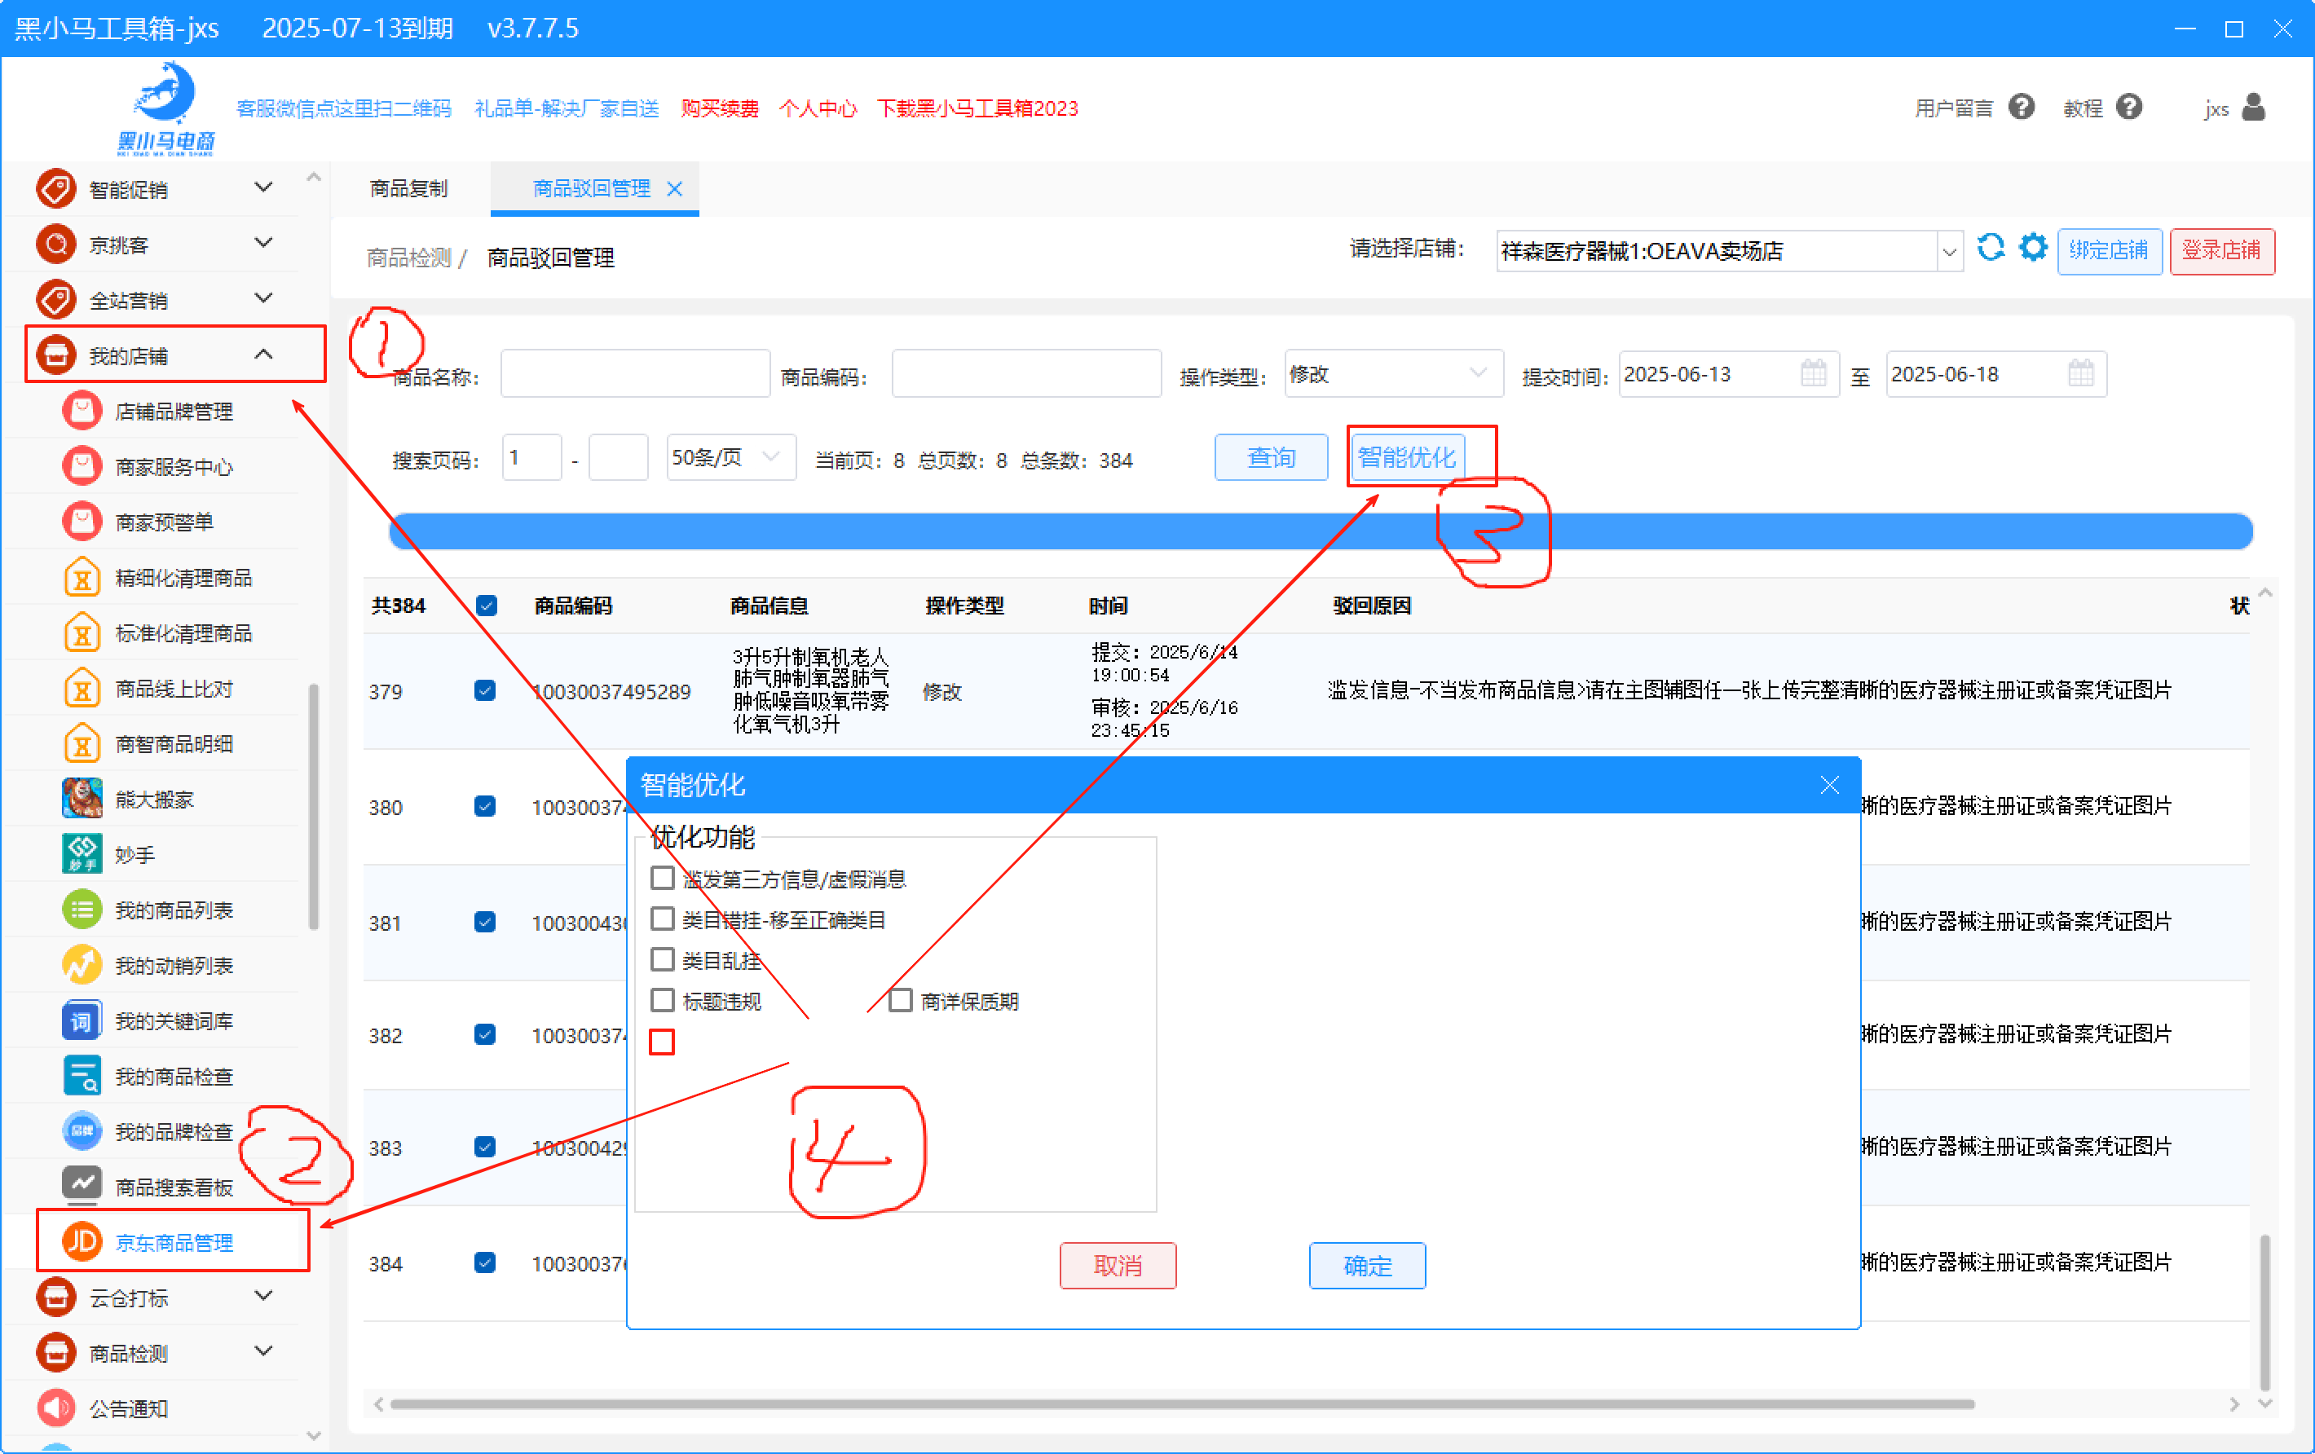
Task: Open the 操作类型 dropdown showing 修改
Action: point(1393,372)
